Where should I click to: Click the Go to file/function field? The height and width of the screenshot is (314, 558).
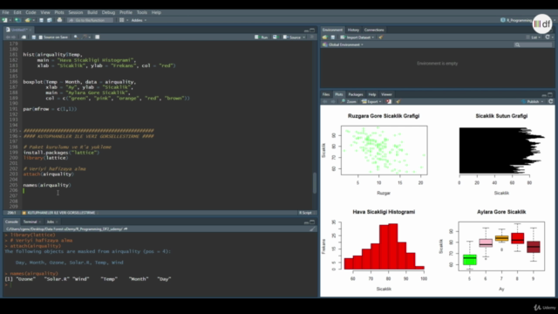click(90, 20)
